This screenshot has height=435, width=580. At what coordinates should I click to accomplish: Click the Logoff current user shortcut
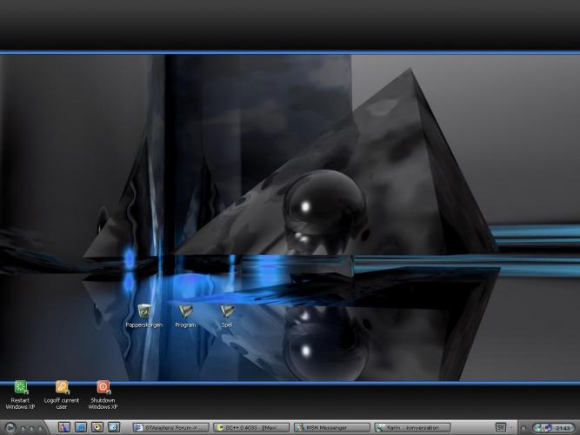pyautogui.click(x=62, y=388)
